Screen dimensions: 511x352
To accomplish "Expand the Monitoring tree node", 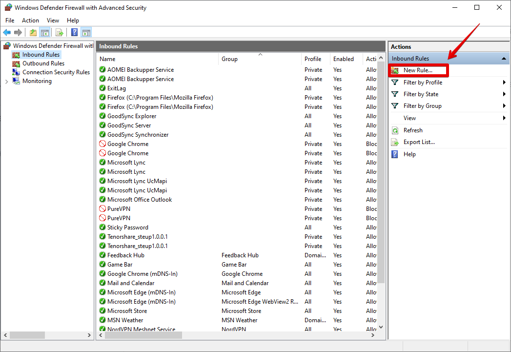I will [x=6, y=82].
